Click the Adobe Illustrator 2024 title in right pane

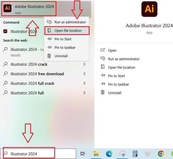(149, 26)
